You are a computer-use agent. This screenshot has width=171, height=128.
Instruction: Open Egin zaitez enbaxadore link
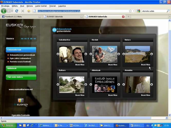coord(20,58)
